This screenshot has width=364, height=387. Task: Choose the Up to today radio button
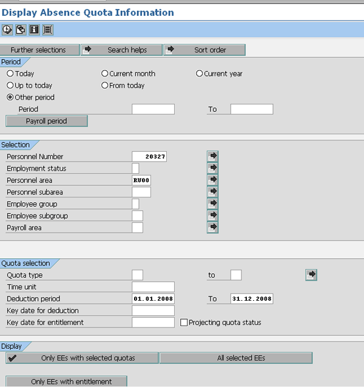click(x=10, y=86)
